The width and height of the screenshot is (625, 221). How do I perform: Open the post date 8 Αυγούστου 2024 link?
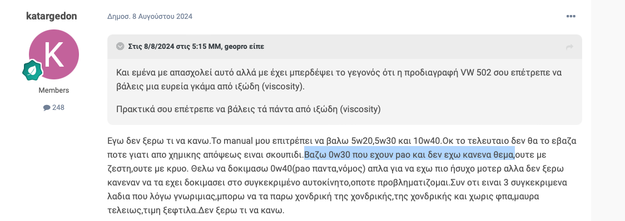[x=160, y=16]
